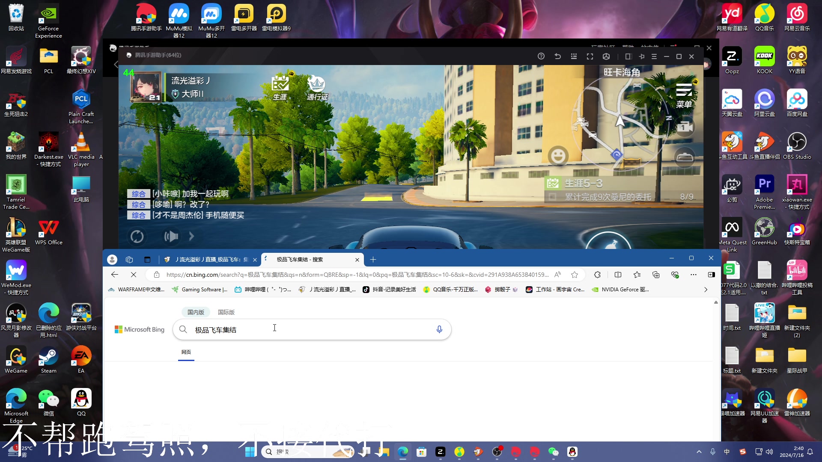822x462 pixels.
Task: Open Edge profile avatar icon
Action: click(112, 259)
